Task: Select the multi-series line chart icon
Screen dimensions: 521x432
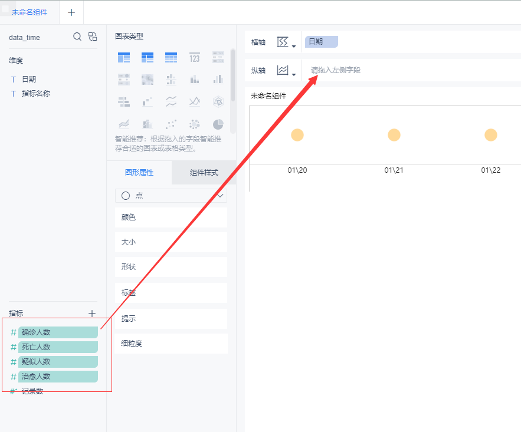Action: point(195,101)
